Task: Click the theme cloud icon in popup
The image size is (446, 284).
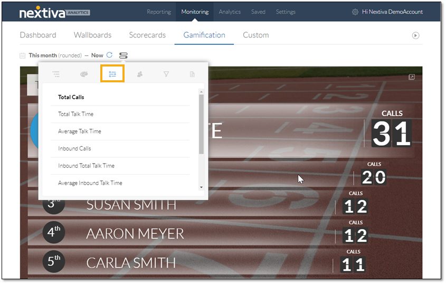Action: [x=84, y=74]
